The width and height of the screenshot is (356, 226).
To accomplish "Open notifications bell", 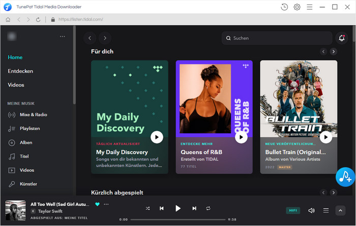I will coord(342,38).
